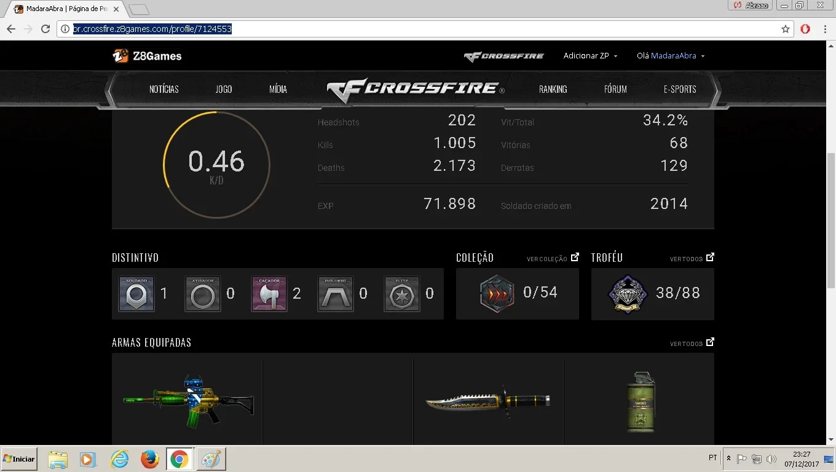Screen dimensions: 836x472
Task: Open Firefox from the taskbar
Action: click(x=149, y=459)
